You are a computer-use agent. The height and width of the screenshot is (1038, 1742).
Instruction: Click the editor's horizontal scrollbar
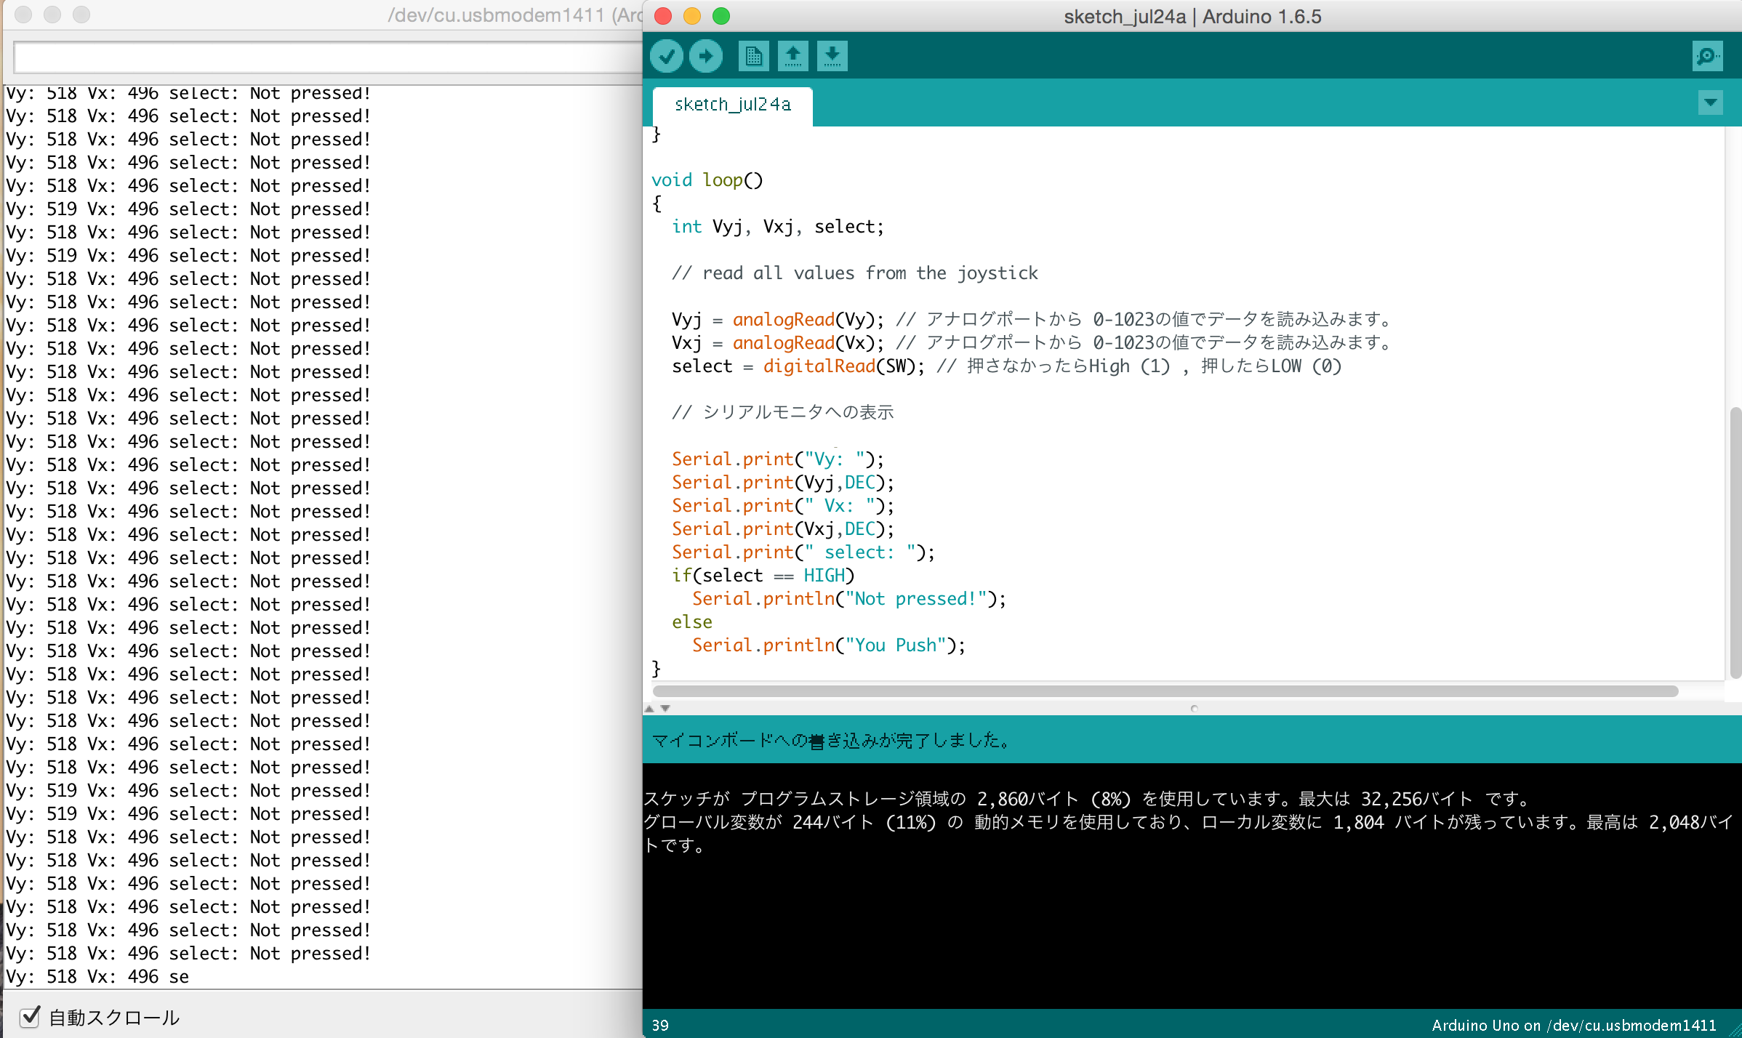point(1165,691)
